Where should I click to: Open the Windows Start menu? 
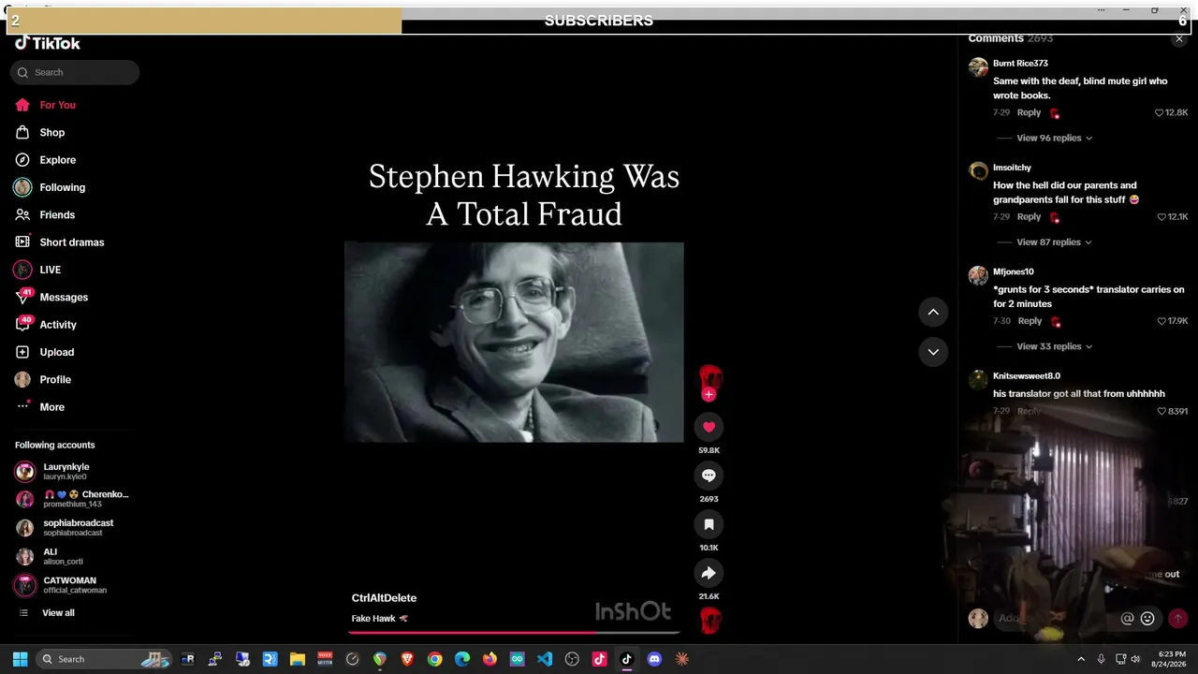pos(20,659)
